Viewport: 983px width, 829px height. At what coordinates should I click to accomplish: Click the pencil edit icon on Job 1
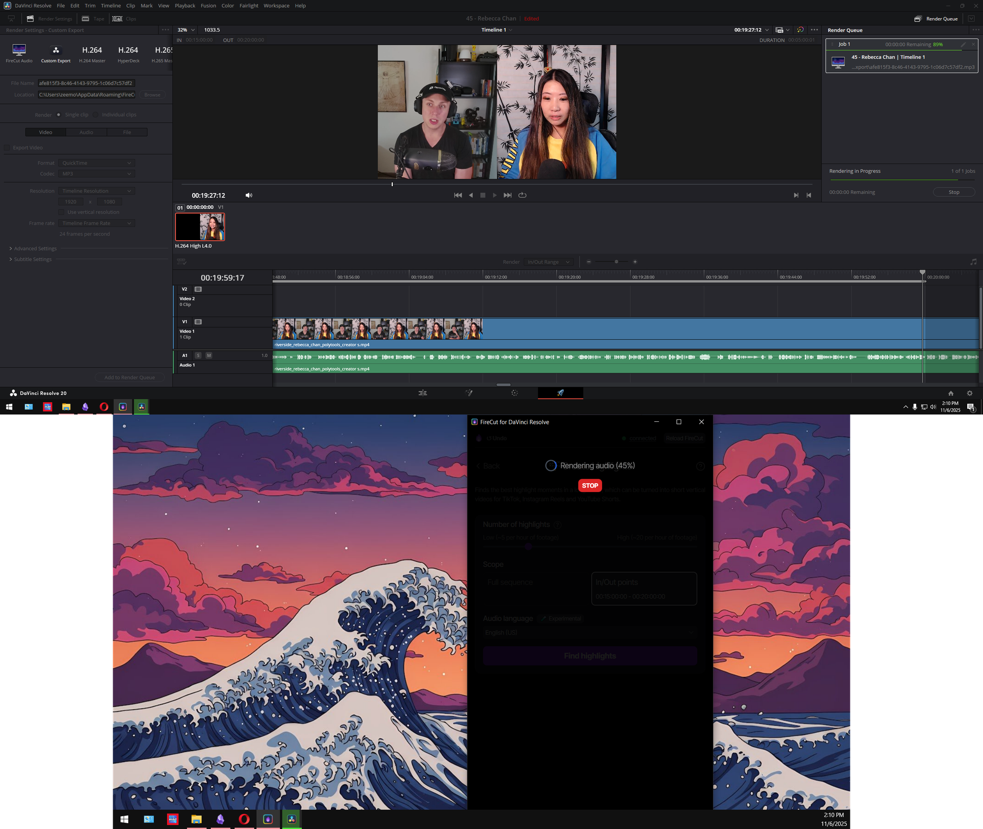(963, 44)
